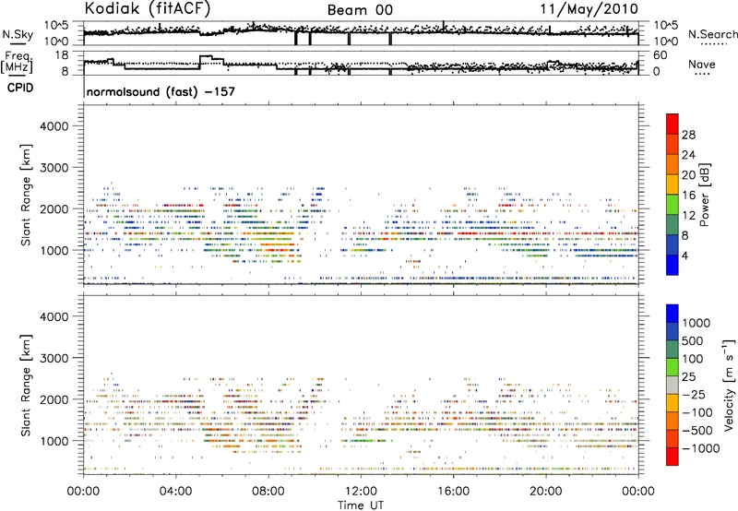Click the 'Nave' legend label
The height and width of the screenshot is (511, 738).
point(702,65)
